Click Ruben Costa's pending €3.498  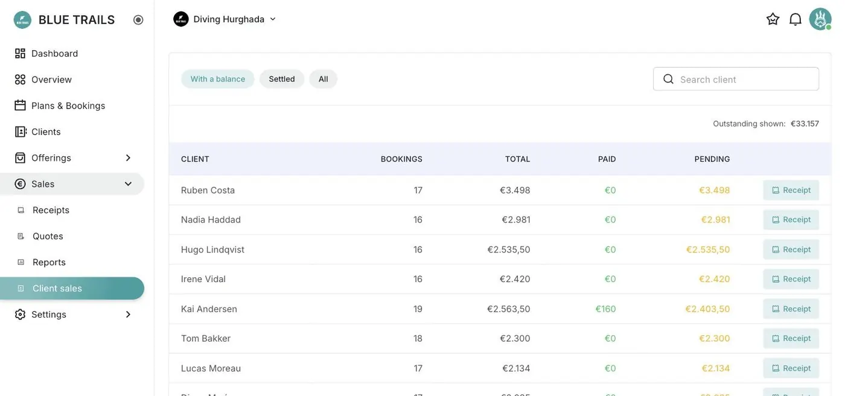click(715, 190)
